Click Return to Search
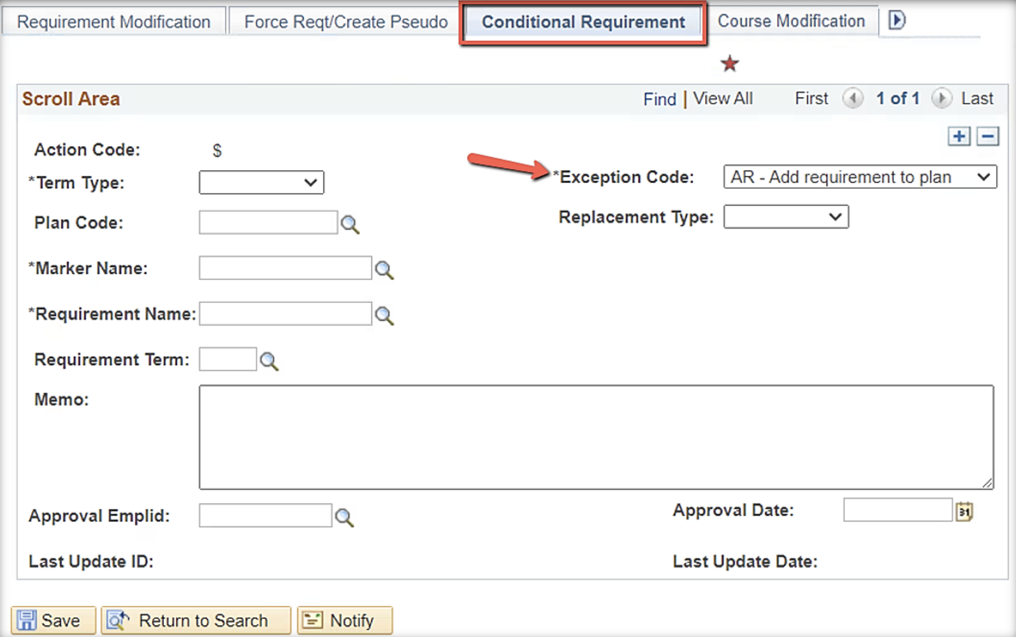Screen dimensions: 1016x637 (x=196, y=620)
